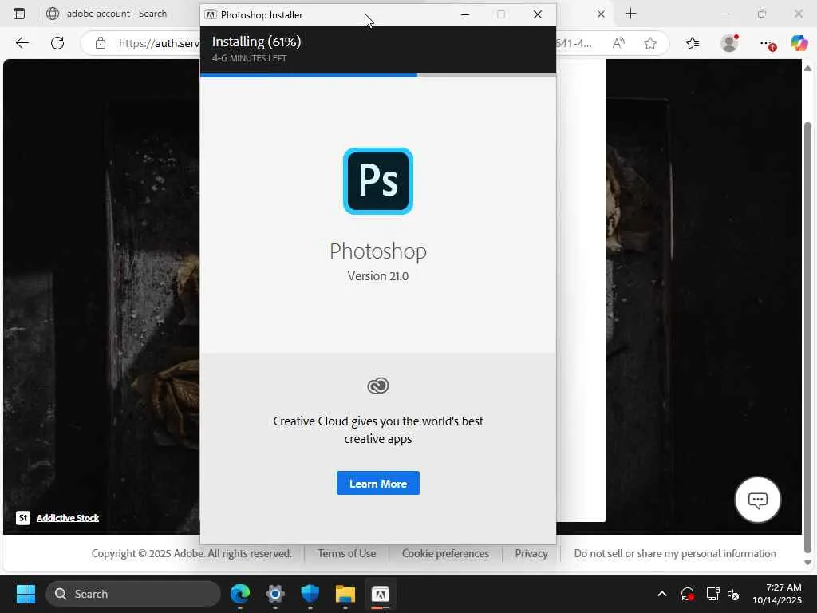
Task: Open Edge favorites list icon
Action: [693, 43]
